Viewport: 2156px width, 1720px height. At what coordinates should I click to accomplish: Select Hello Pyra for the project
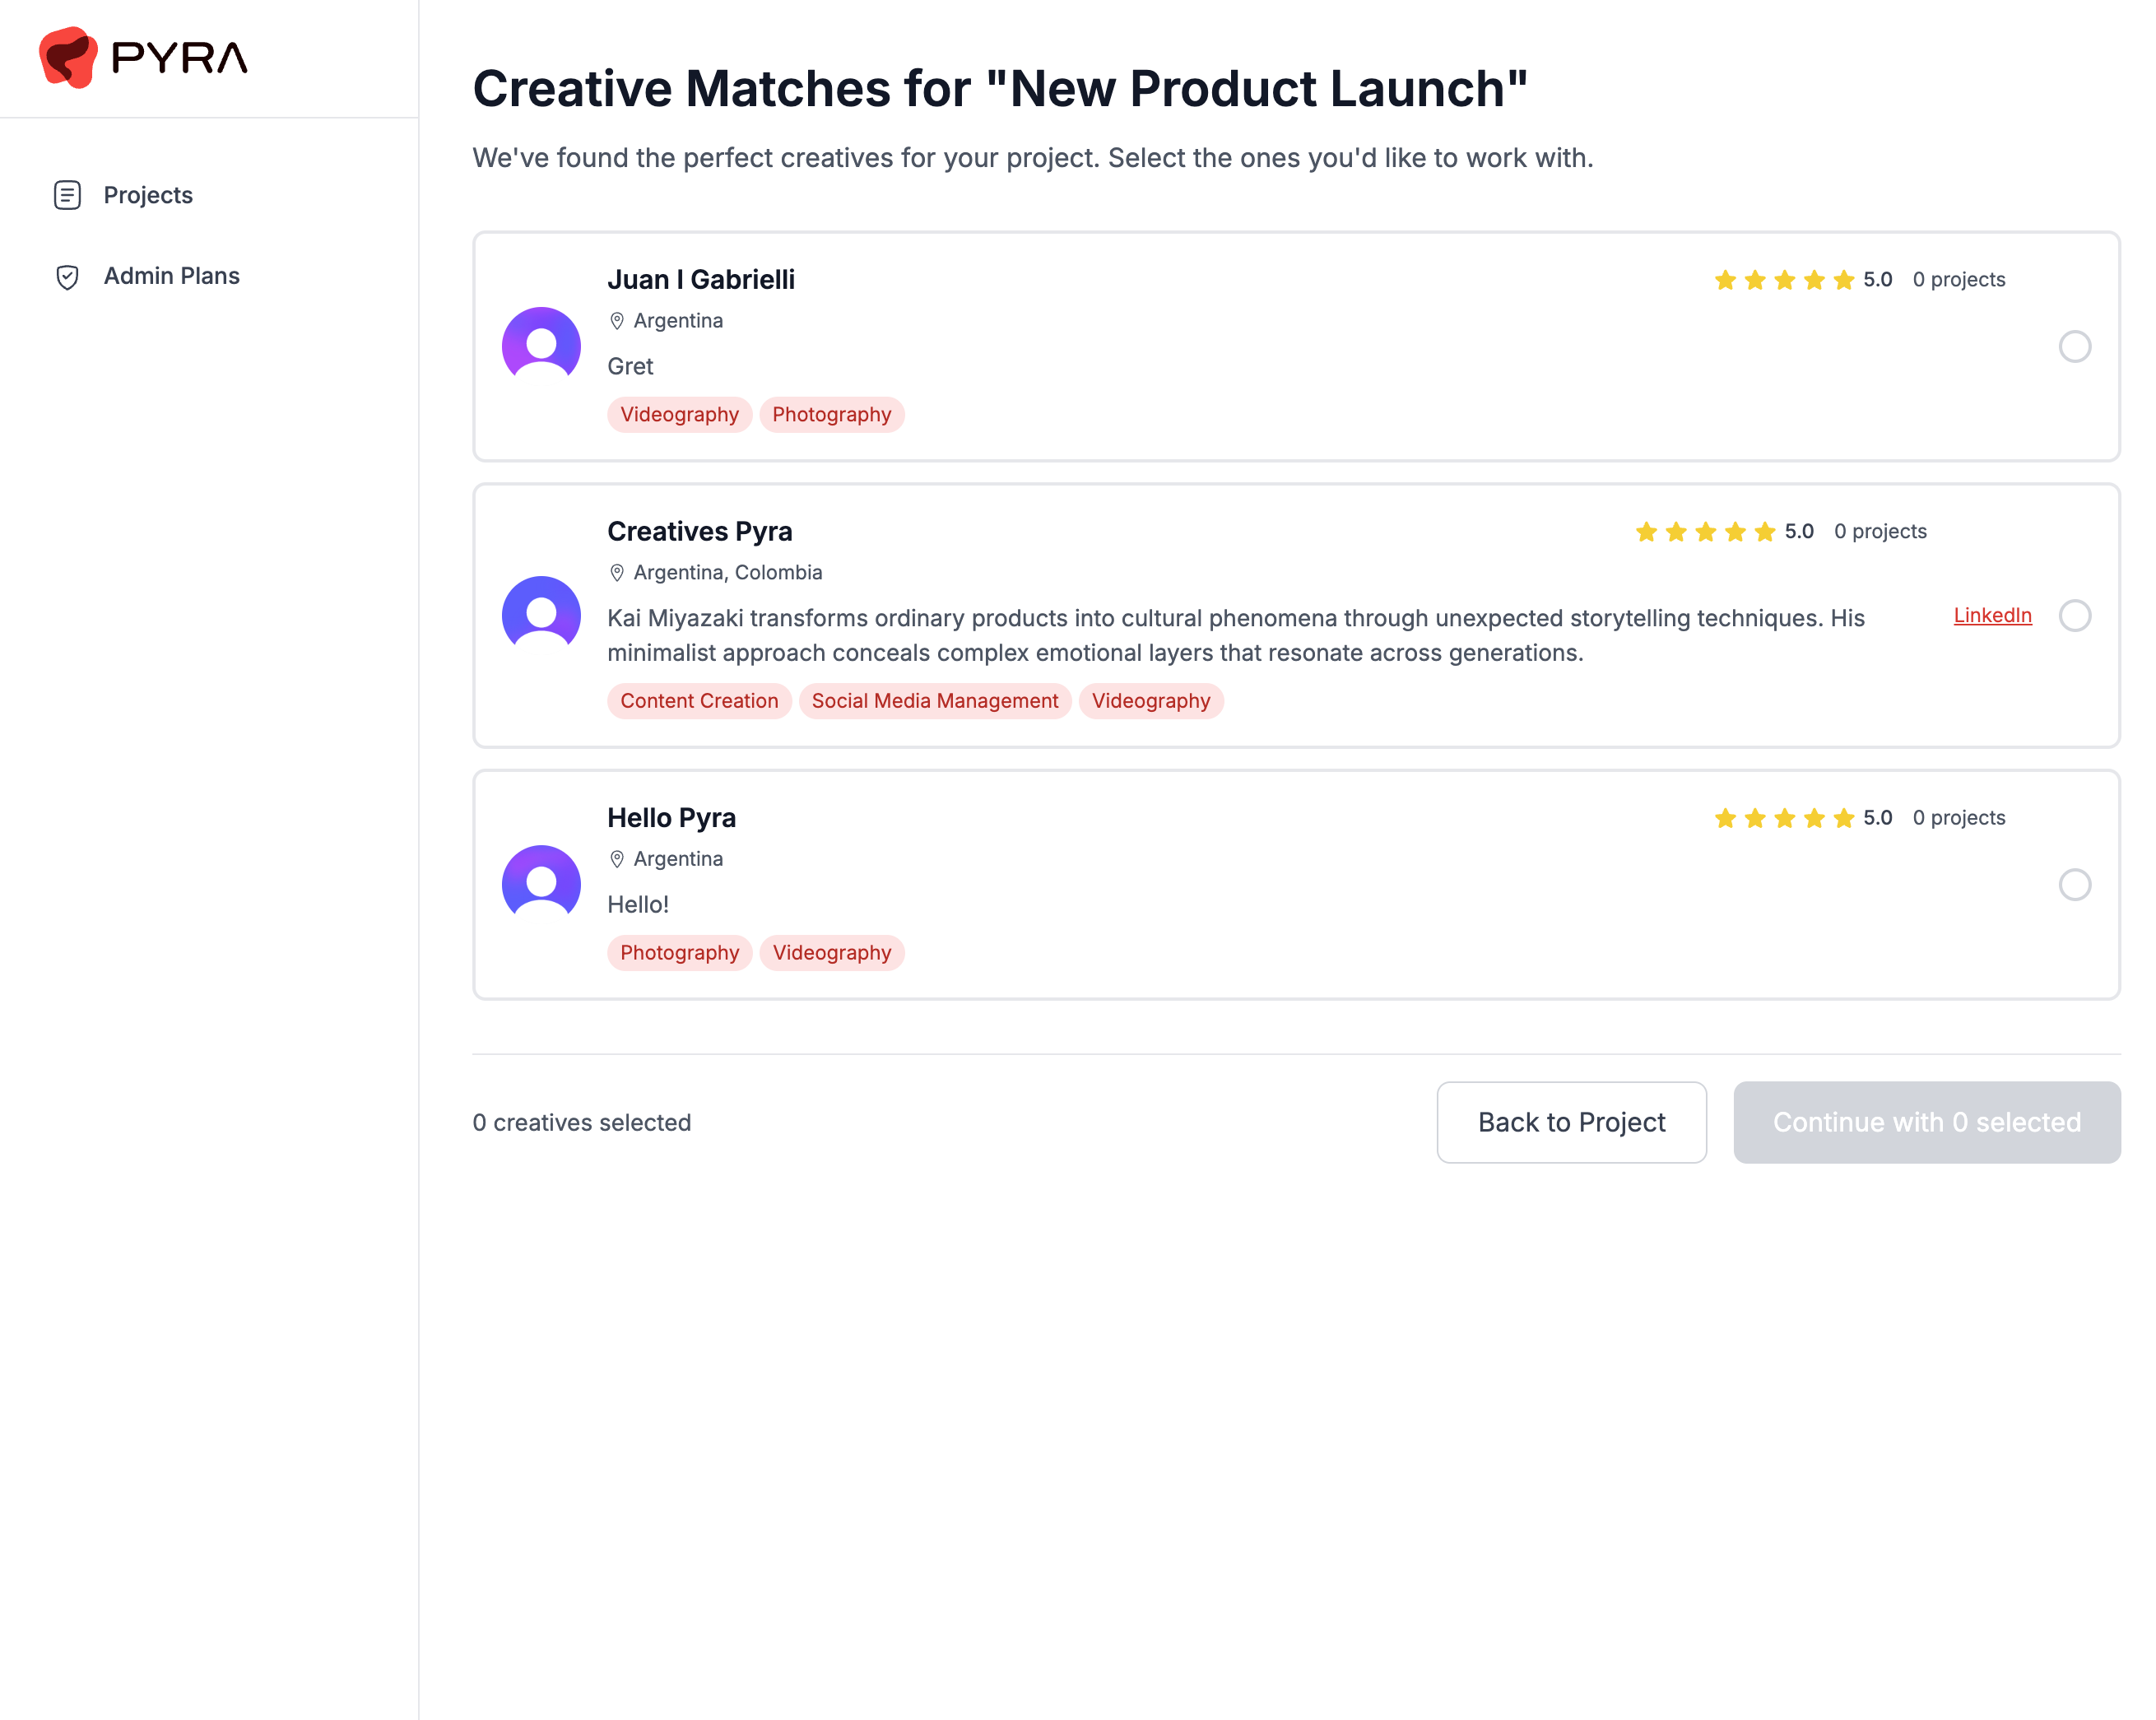point(2076,885)
